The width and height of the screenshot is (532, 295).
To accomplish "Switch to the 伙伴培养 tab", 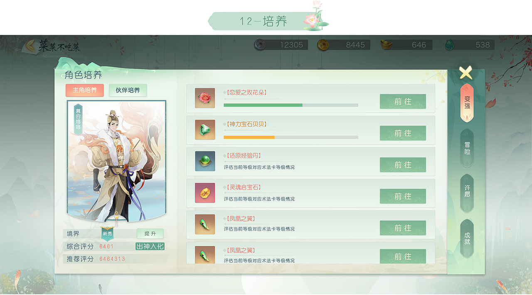I will [128, 90].
